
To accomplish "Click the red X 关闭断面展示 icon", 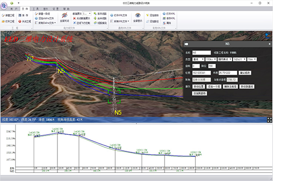I will pos(75,18).
